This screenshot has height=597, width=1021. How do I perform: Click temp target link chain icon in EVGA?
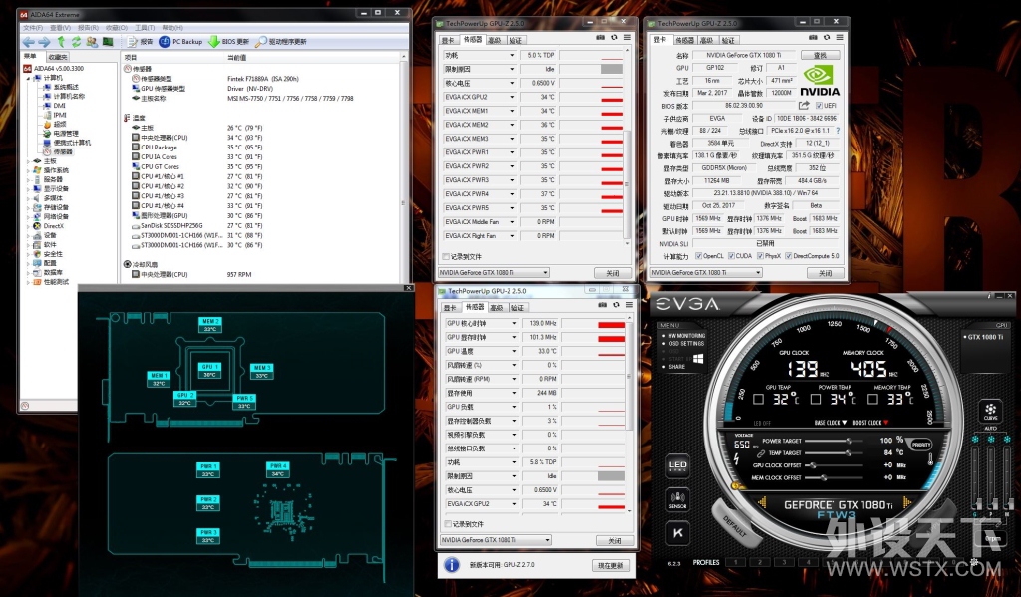[x=760, y=453]
